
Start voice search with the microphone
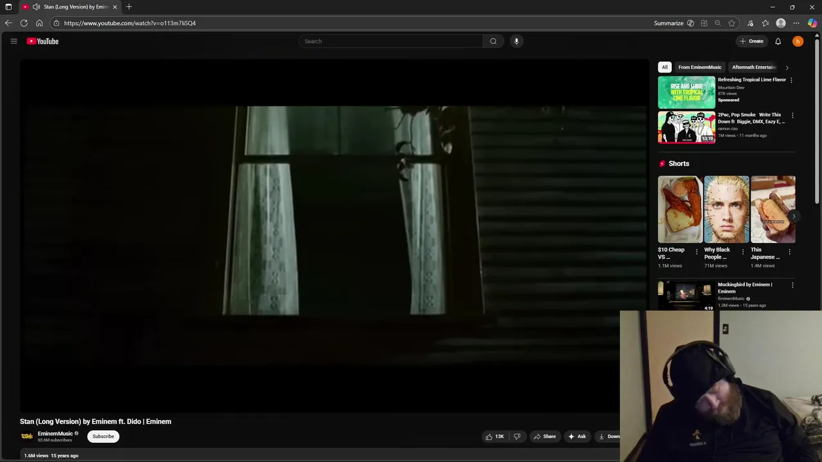coord(516,41)
